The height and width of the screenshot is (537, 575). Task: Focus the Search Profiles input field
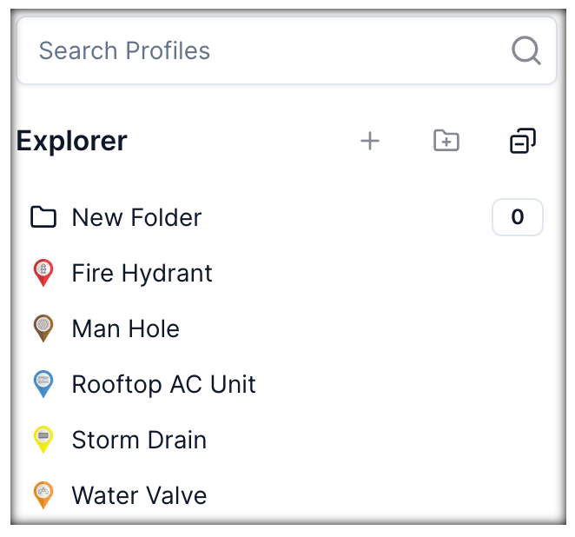pyautogui.click(x=261, y=50)
